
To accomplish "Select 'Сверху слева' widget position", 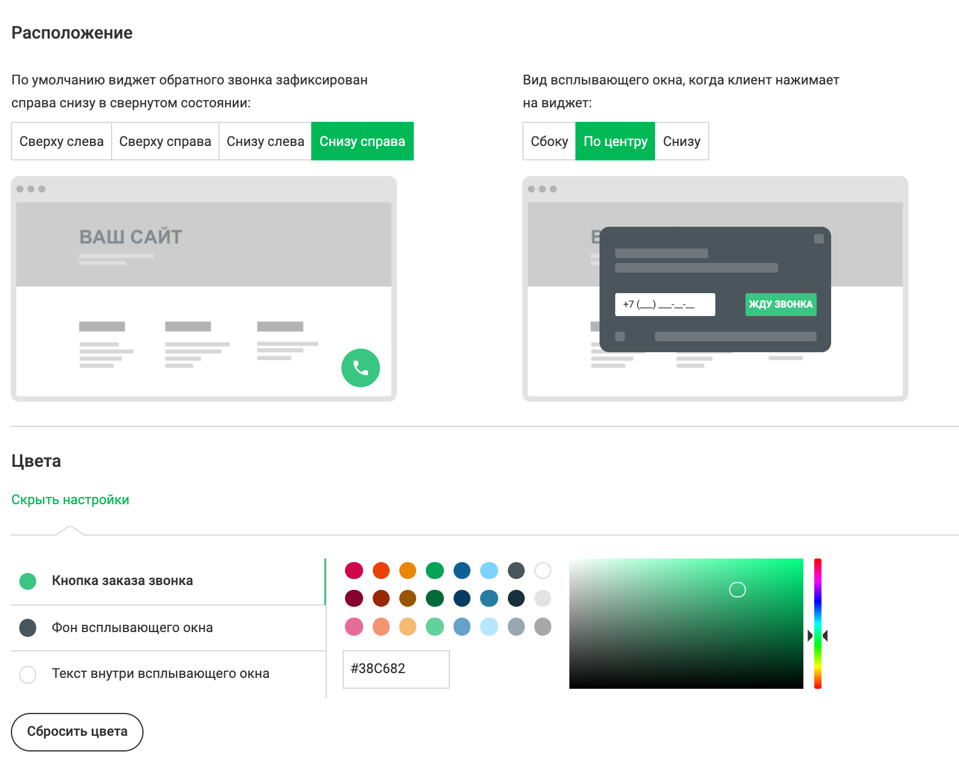I will coord(62,141).
